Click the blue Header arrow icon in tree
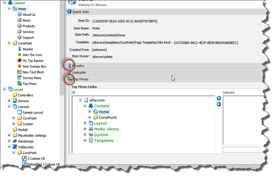This screenshot has height=178, width=275. click(19, 49)
